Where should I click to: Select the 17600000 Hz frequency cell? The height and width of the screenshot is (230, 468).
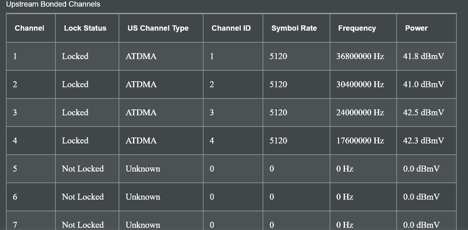[360, 141]
